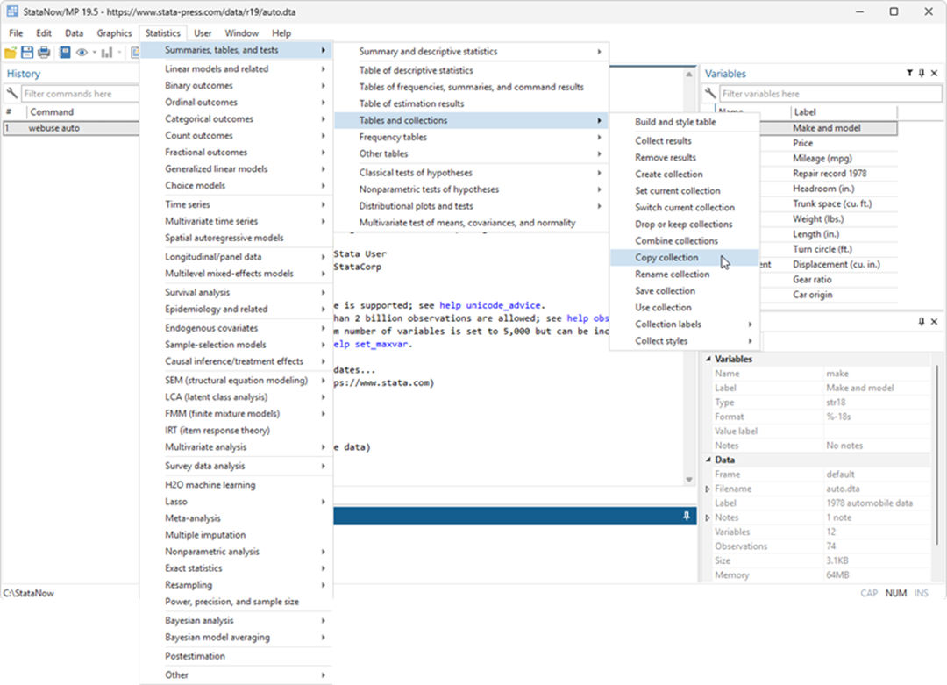
Task: Click the Save floppy disk toolbar icon
Action: pos(27,54)
